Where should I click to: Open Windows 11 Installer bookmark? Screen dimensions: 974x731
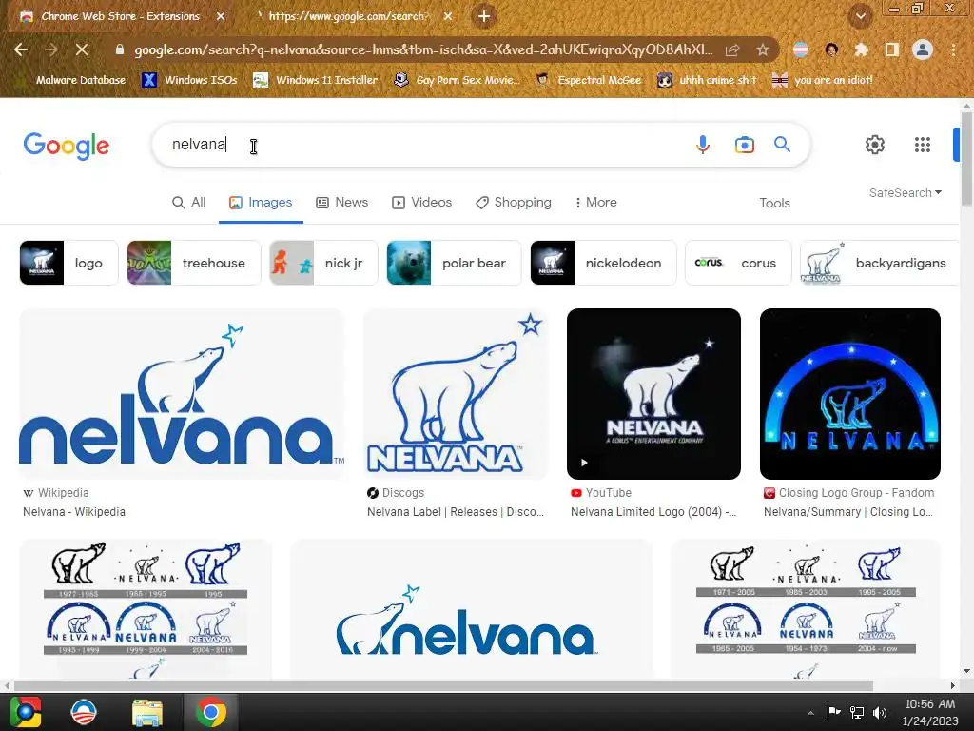(316, 80)
